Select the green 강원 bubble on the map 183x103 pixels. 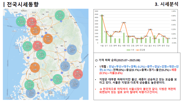point(60,15)
